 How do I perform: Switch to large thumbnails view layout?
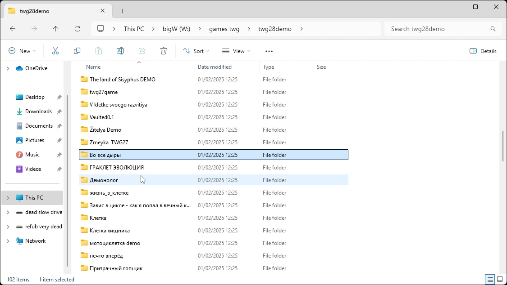click(x=500, y=280)
